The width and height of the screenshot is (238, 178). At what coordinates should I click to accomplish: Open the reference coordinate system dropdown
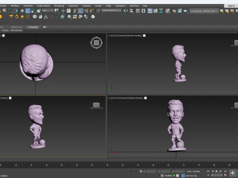(x=48, y=10)
